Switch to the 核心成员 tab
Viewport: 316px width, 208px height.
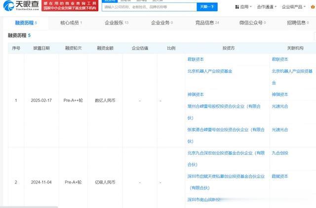click(71, 23)
